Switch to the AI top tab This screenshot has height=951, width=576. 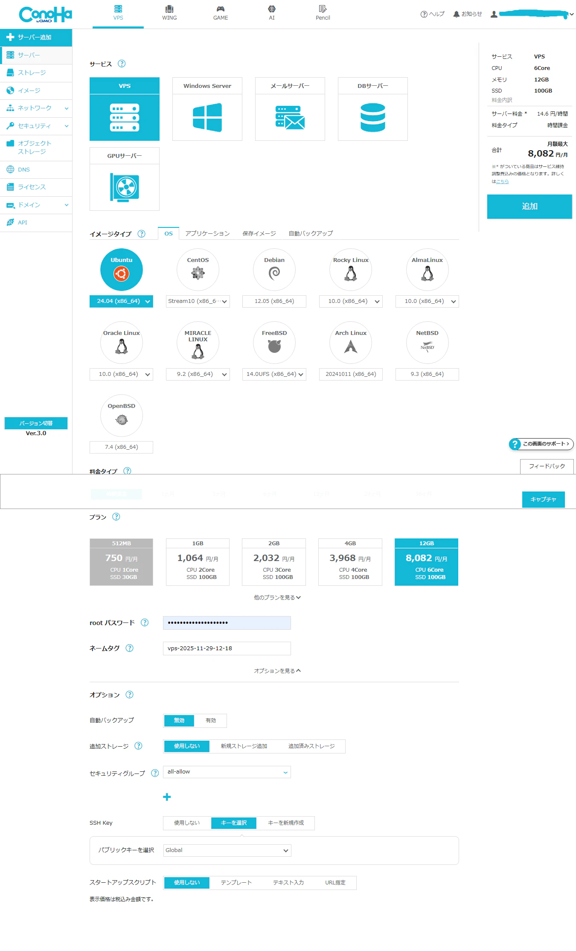[x=272, y=13]
